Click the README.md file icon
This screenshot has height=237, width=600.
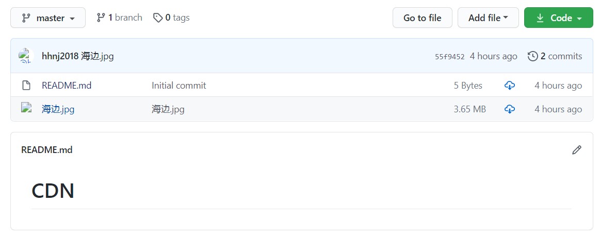tap(26, 86)
